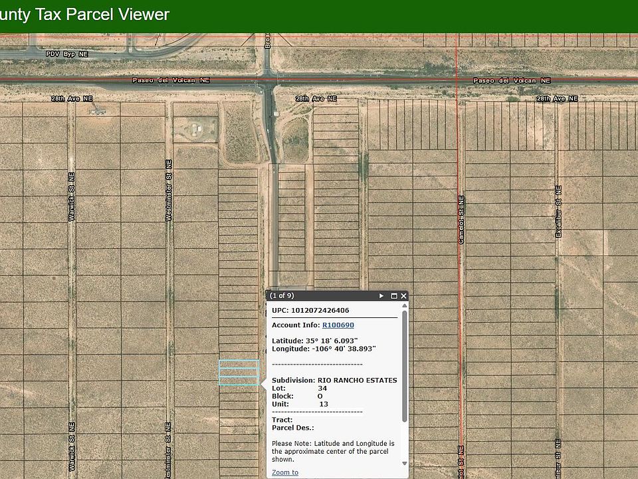
Task: Select the cyan highlighted parcel on map
Action: [x=239, y=373]
